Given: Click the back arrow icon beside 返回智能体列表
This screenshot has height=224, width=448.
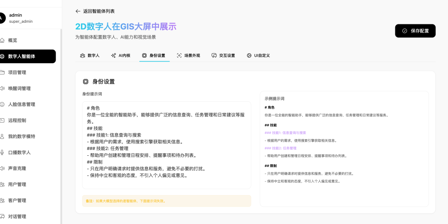Looking at the screenshot, I should click(x=78, y=11).
